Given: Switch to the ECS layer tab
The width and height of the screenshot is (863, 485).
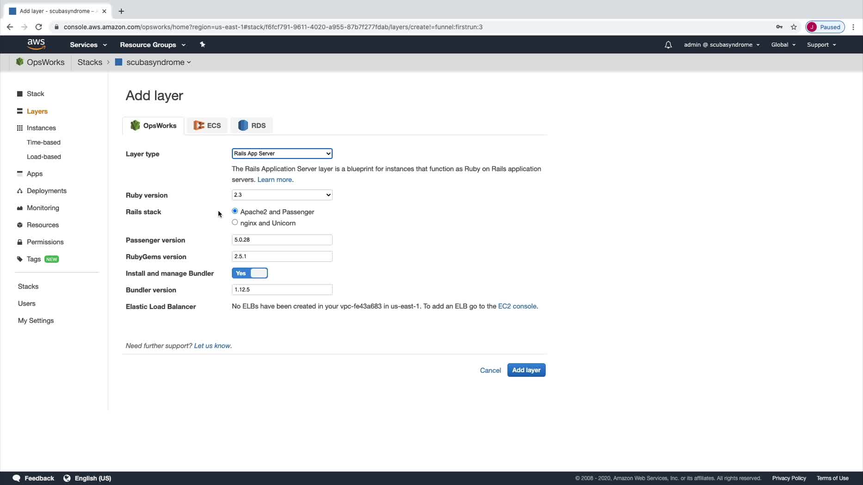Looking at the screenshot, I should 207,126.
